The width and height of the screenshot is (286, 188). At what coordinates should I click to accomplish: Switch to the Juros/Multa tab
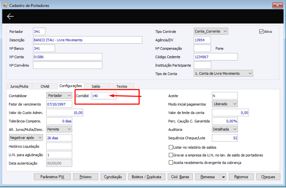pos(19,86)
